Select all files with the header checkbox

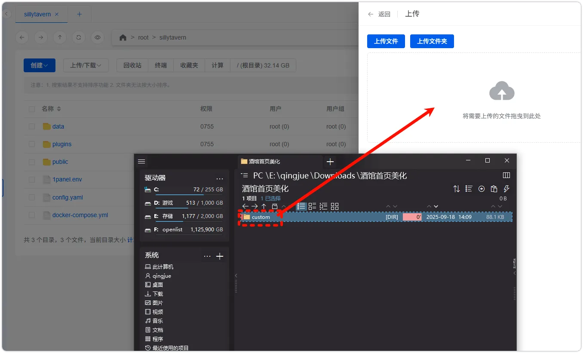32,109
